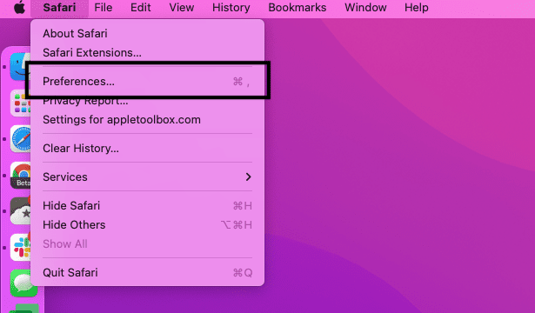This screenshot has width=535, height=313.
Task: Open the Edit menu
Action: pos(141,8)
